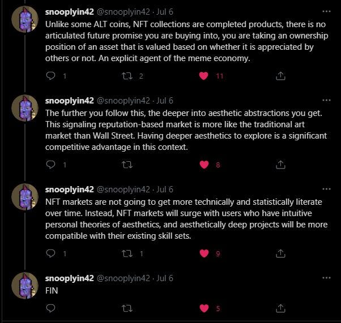Viewport: 341px width, 323px height.
Task: Share the aesthetic abstractions tweet
Action: [280, 165]
